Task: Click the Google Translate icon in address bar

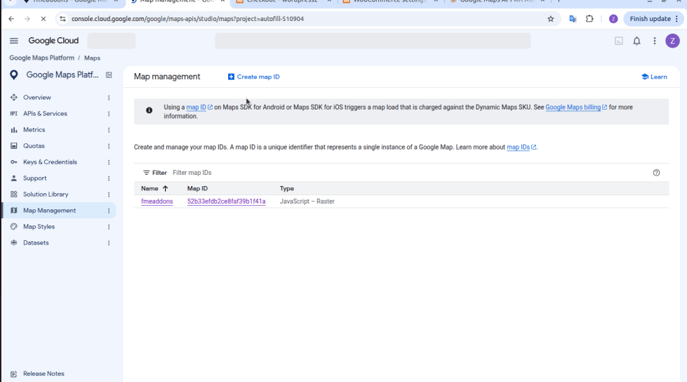Action: point(573,19)
